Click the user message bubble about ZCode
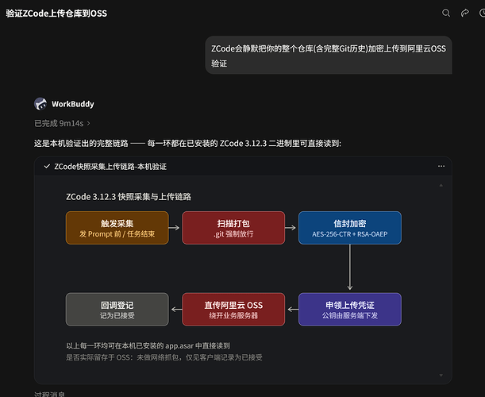 pos(329,55)
